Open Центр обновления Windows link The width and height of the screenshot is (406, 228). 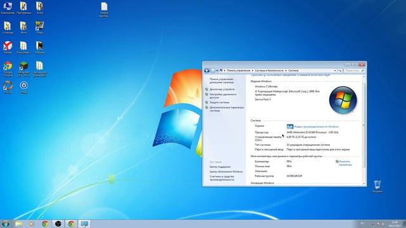[226, 172]
